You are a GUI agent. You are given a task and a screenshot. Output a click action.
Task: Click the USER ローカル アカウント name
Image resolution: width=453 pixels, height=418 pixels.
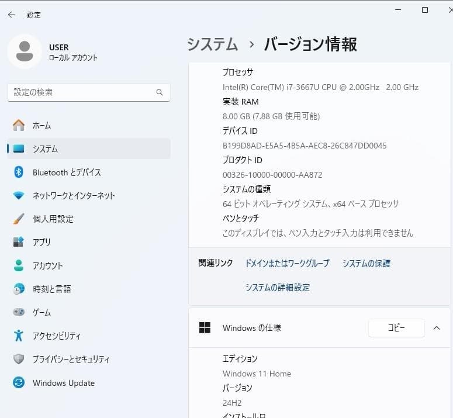point(73,52)
